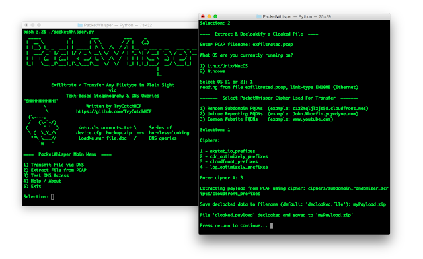Click folder icon in front terminal title bar
Screen dimensions: 423x259
(x=259, y=16)
